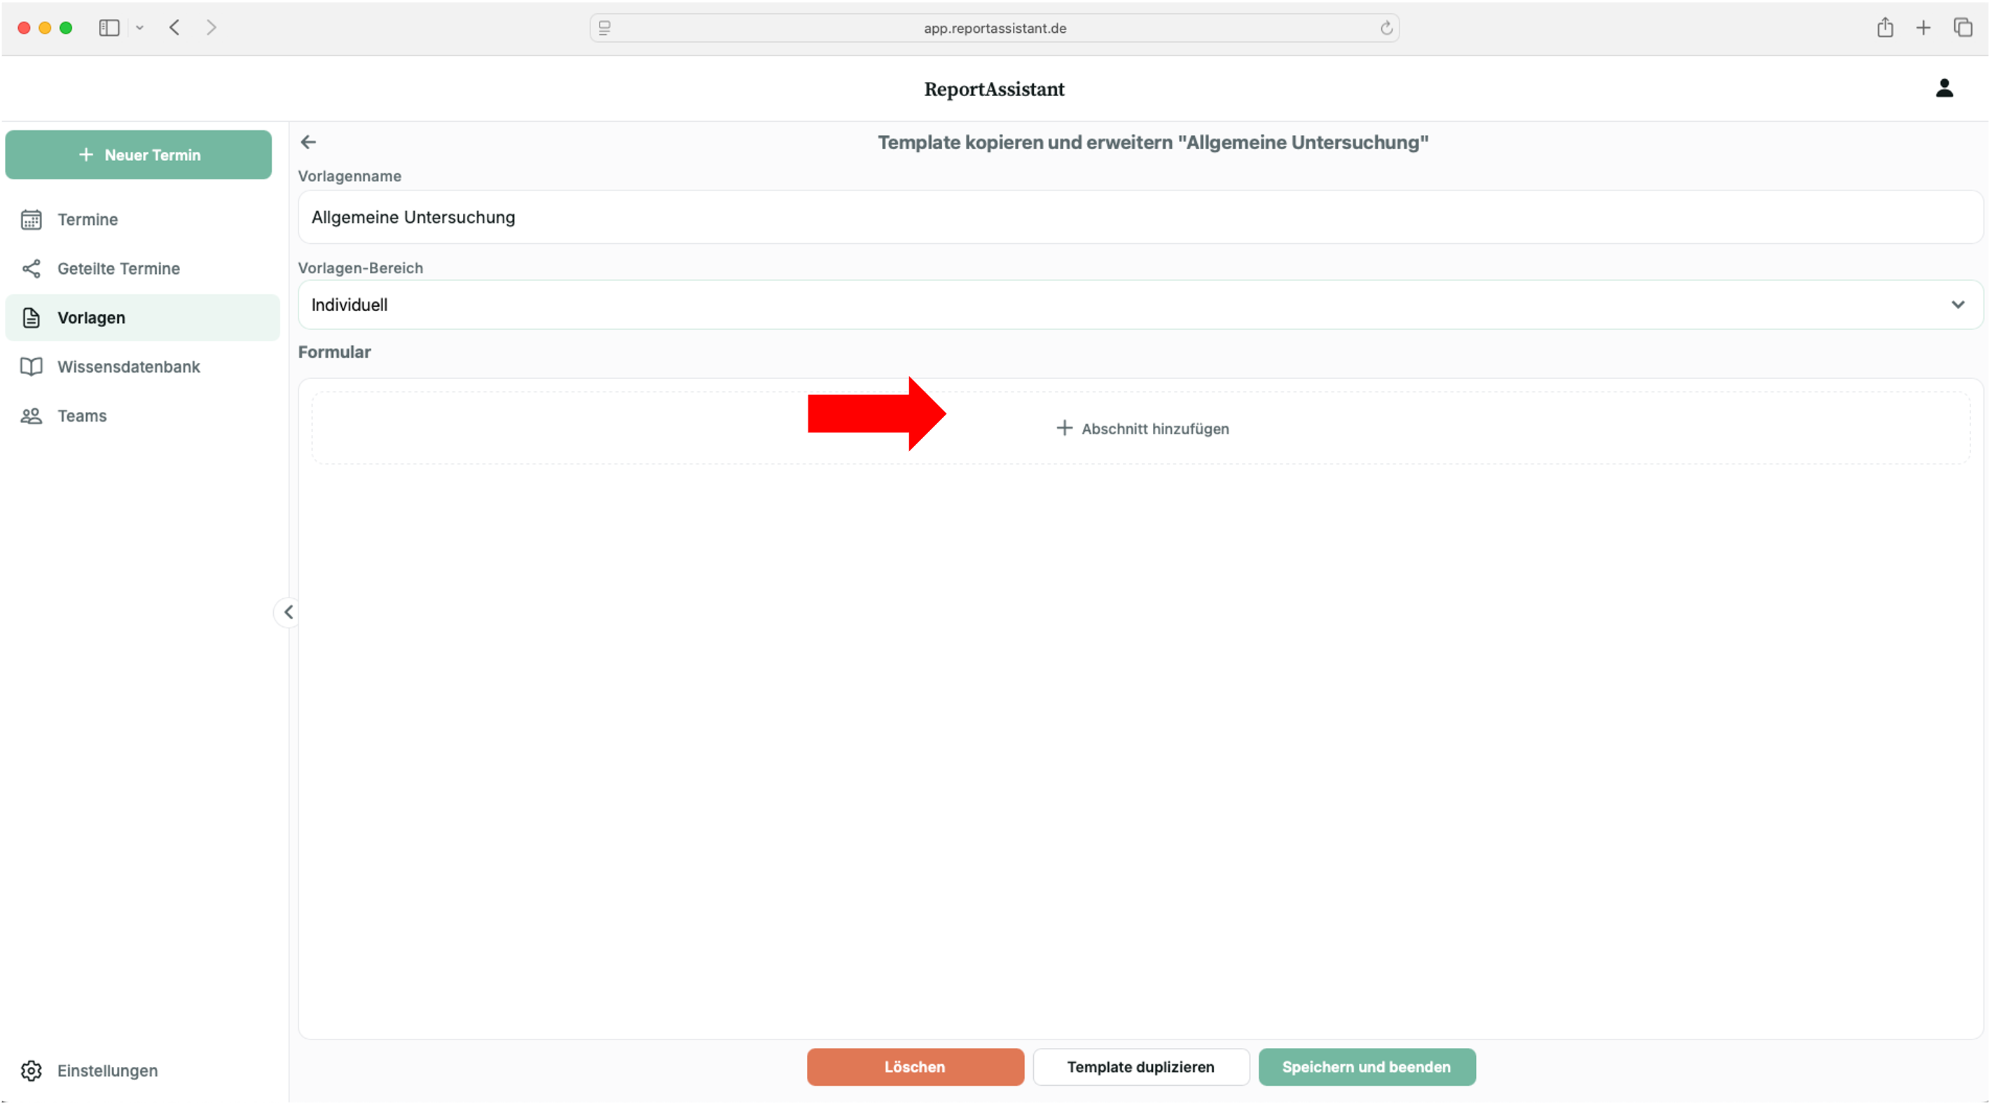Click the Neuer Termin button
Viewport: 1990px width, 1104px height.
138,155
